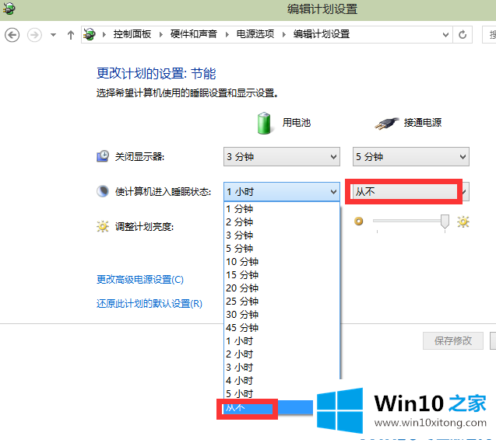Pick 15 分钟 in the list
496x443 pixels.
point(282,275)
